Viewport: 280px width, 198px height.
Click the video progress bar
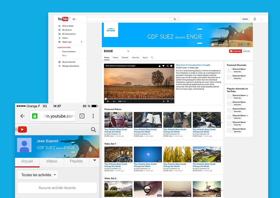[x=139, y=99]
